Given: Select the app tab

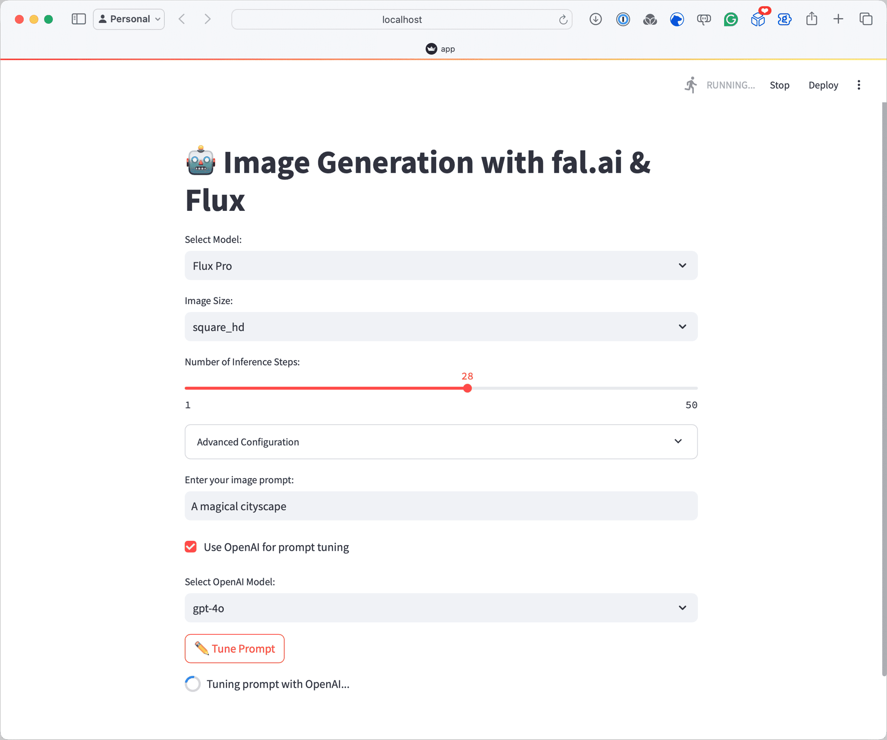Looking at the screenshot, I should pos(440,49).
